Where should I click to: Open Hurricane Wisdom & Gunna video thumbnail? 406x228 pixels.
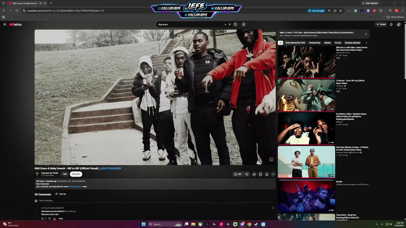(306, 162)
